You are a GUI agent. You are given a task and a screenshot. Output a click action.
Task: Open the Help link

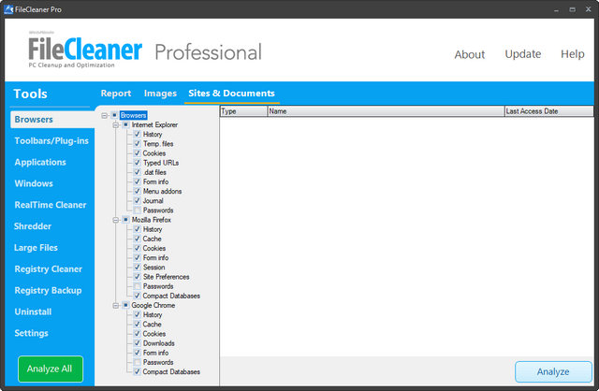coord(572,54)
